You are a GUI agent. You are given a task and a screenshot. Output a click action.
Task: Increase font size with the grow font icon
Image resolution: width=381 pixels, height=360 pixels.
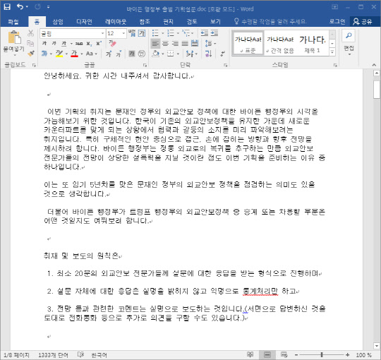[x=109, y=54]
